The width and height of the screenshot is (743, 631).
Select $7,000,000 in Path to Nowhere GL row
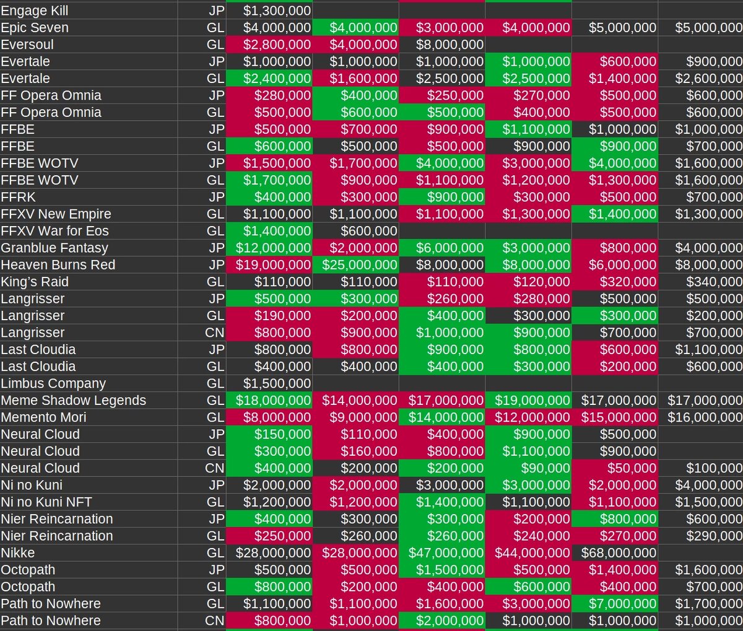pyautogui.click(x=615, y=603)
